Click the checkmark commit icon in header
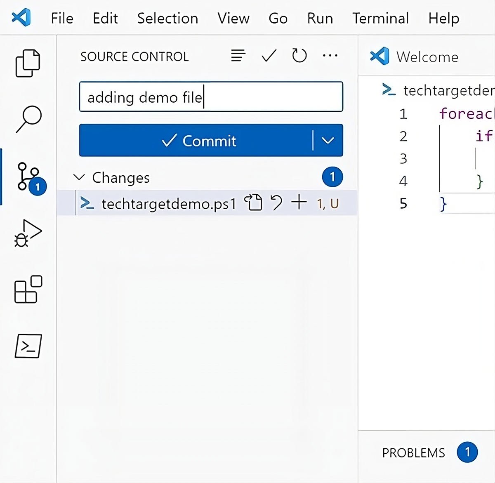Screen dimensions: 495x483 point(269,55)
